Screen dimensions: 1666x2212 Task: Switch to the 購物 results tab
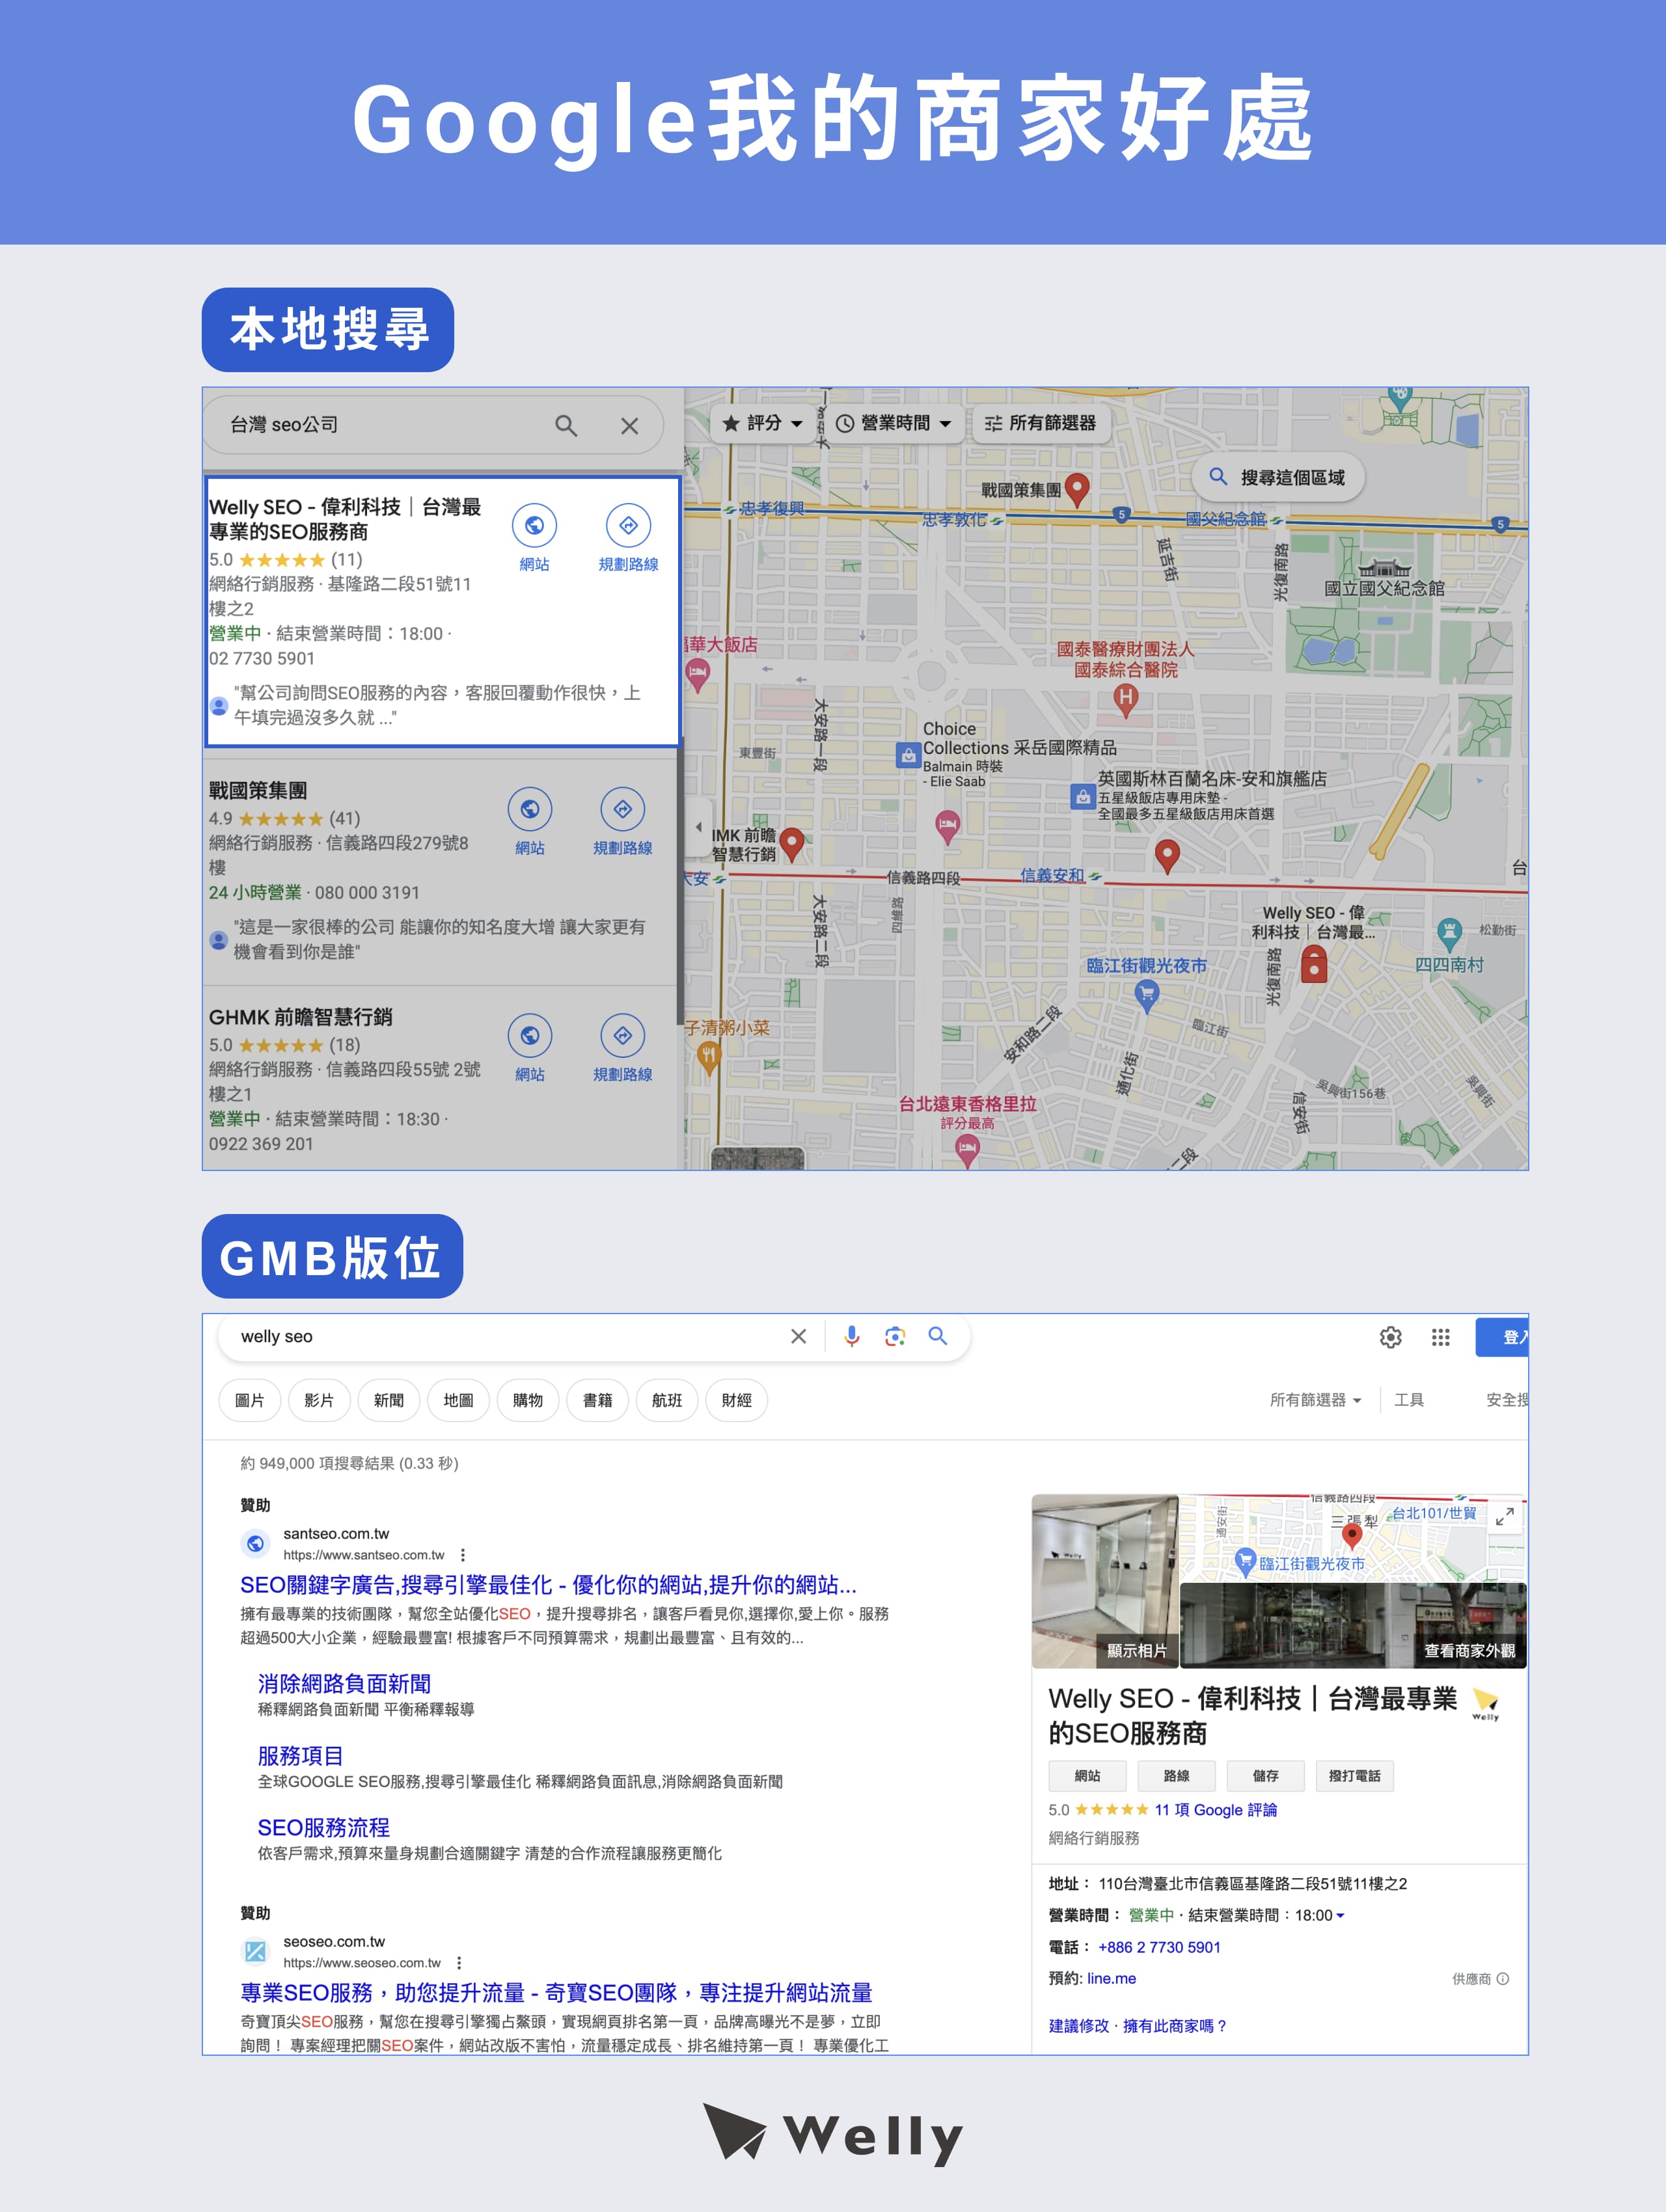tap(528, 1400)
